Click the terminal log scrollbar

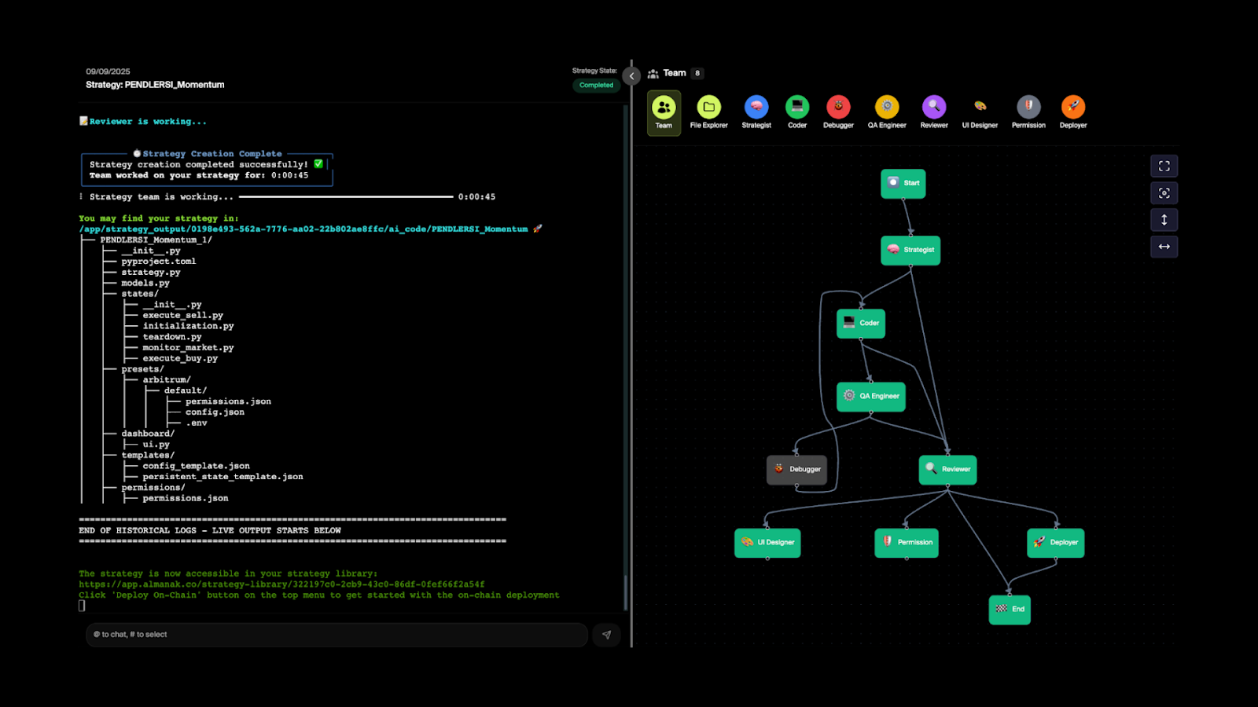click(x=626, y=593)
